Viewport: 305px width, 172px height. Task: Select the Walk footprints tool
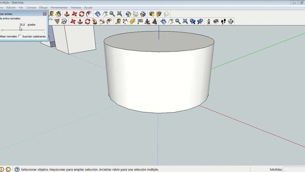click(x=224, y=21)
